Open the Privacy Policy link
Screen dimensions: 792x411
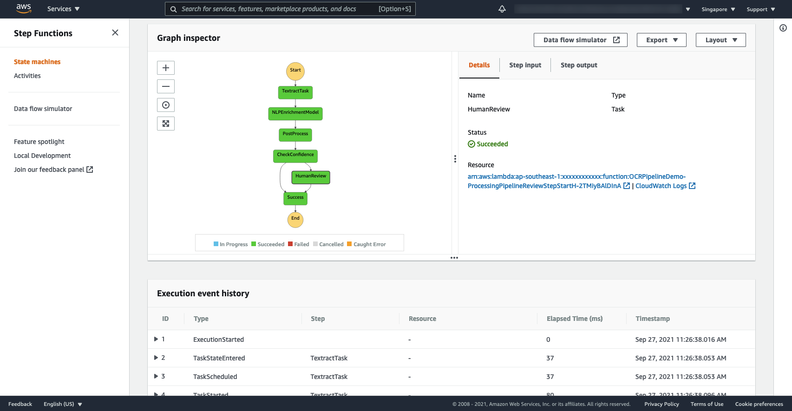click(661, 404)
